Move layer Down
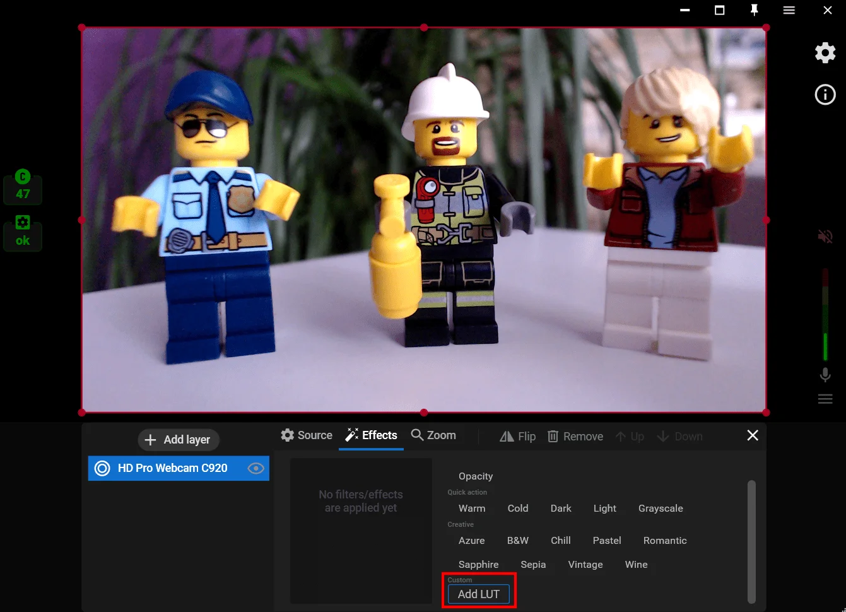 [679, 437]
